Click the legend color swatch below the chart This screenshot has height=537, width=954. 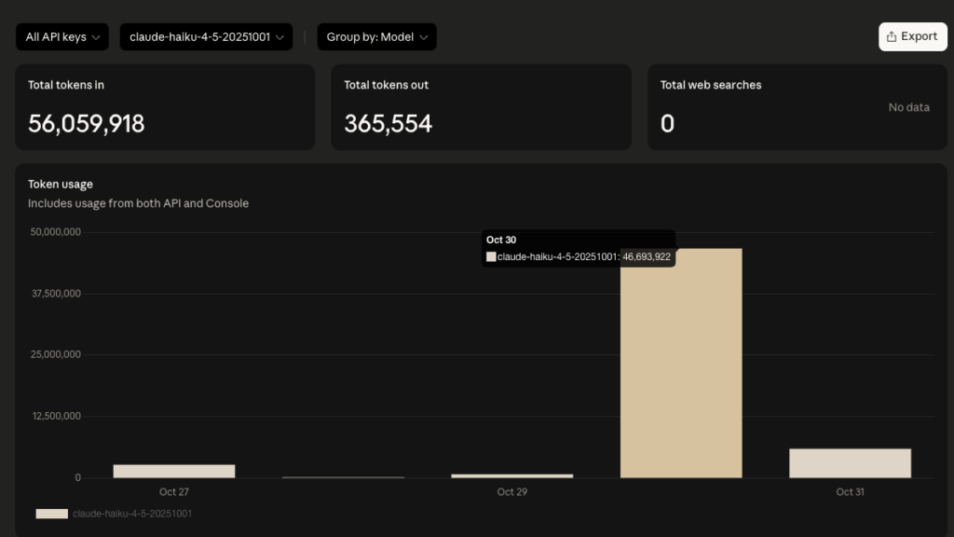pos(51,514)
